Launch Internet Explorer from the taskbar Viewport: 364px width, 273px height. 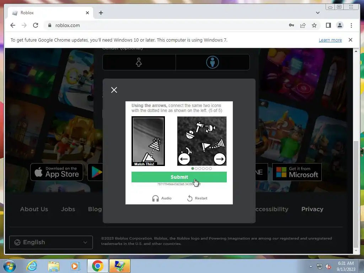[x=32, y=266]
